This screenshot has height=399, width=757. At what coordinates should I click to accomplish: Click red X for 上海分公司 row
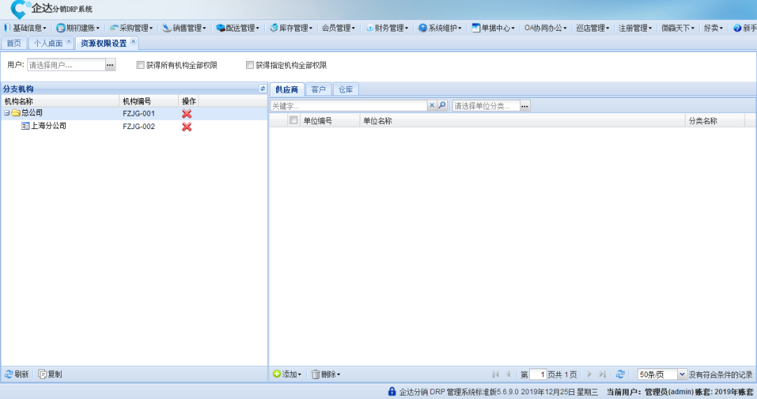pyautogui.click(x=187, y=126)
